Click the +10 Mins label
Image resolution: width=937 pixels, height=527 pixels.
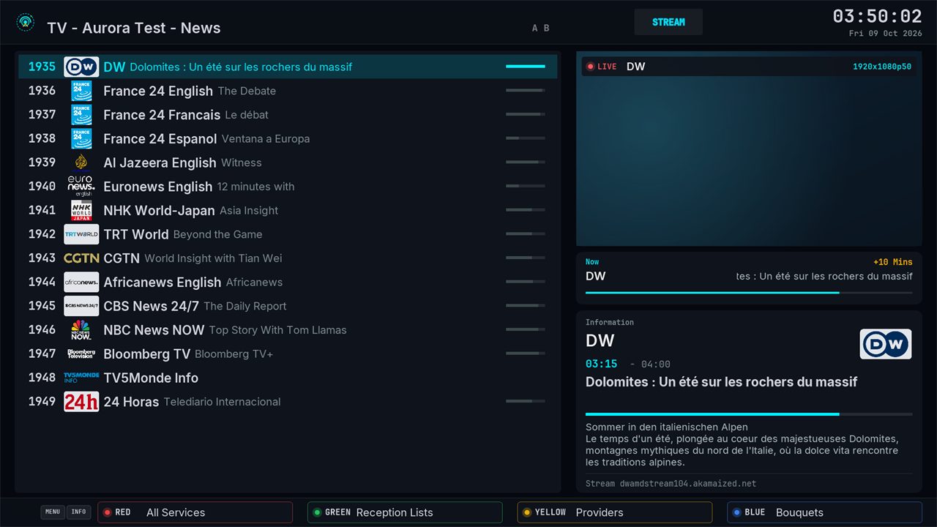[893, 262]
